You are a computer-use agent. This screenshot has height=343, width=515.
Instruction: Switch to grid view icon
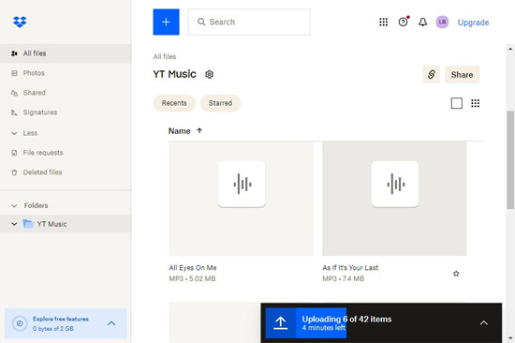475,103
